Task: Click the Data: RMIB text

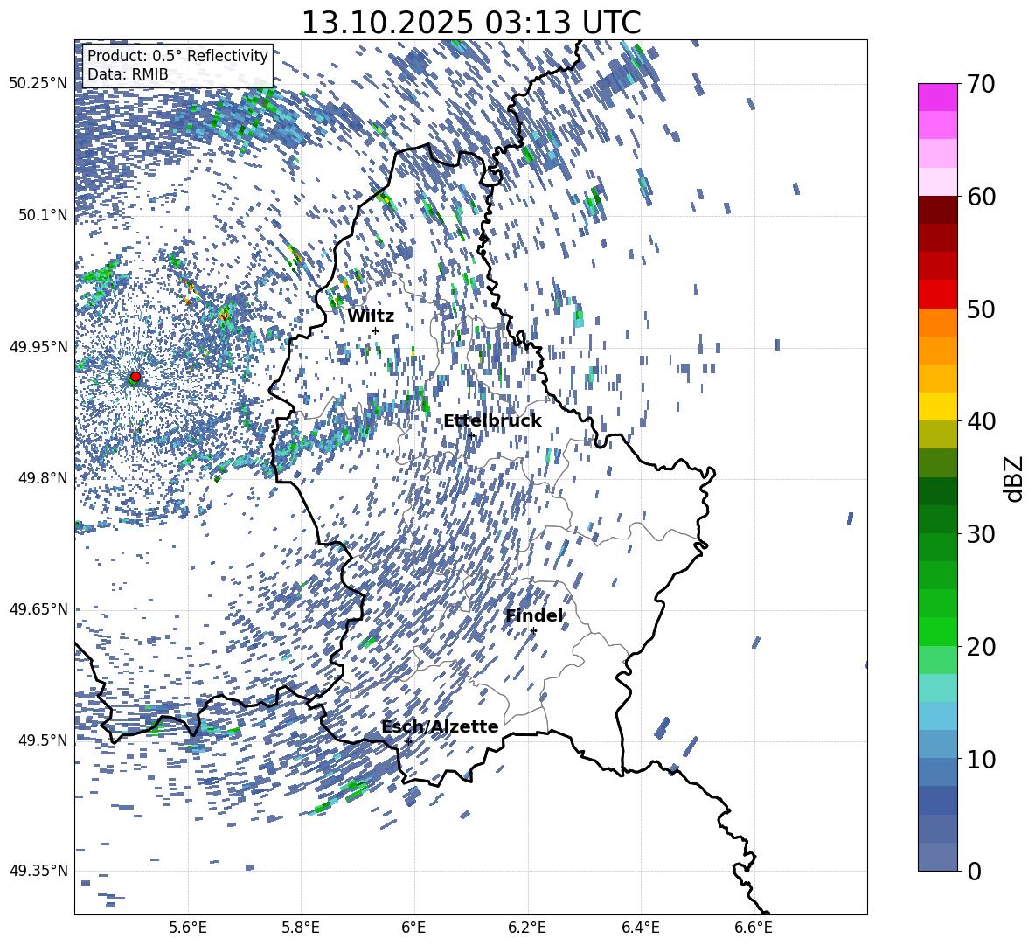Action: [128, 74]
